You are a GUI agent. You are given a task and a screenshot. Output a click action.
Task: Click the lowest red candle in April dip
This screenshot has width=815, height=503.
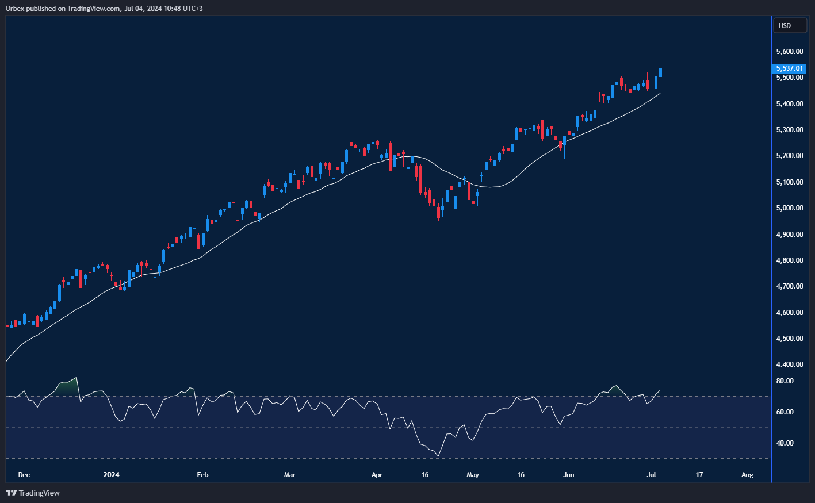[x=439, y=212]
